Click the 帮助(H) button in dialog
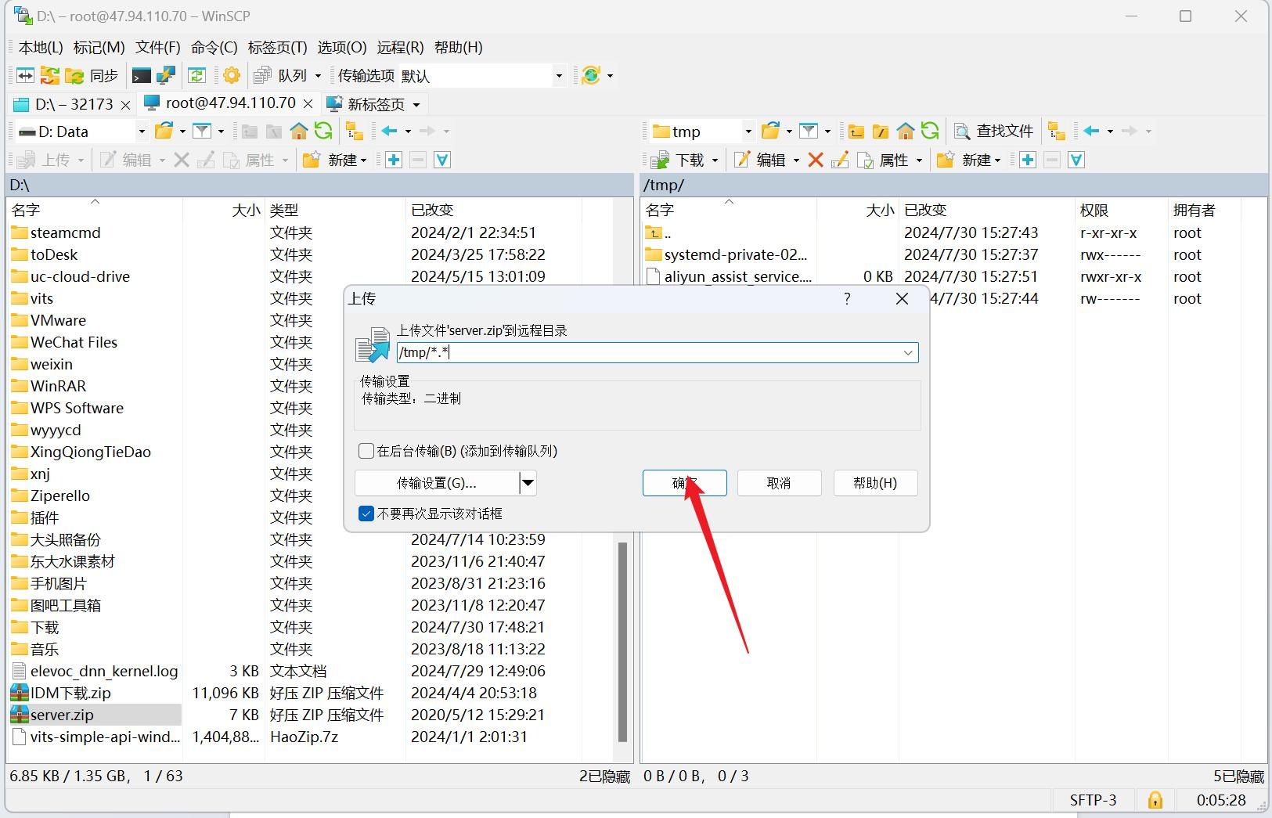This screenshot has width=1272, height=818. [x=875, y=483]
